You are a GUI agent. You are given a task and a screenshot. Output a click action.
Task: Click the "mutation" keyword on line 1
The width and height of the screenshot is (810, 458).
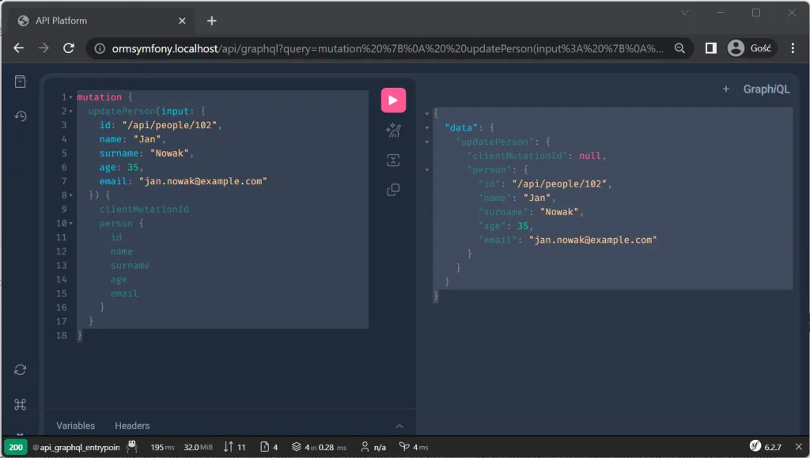(99, 97)
